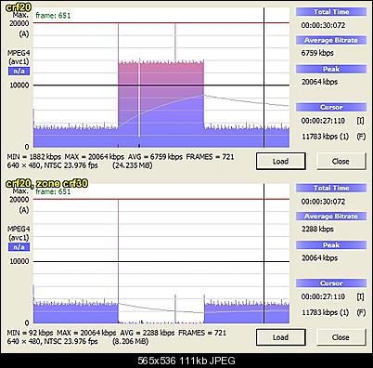
Task: Click the MIN = 1882 kbps statistics line
Action: click(121, 157)
